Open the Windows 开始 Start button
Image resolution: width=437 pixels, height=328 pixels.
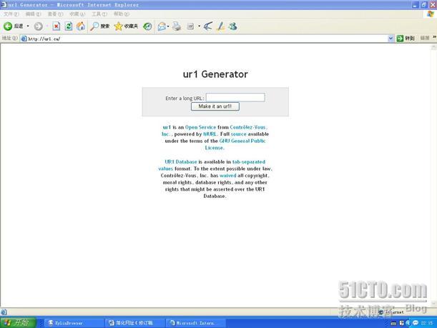click(x=18, y=323)
